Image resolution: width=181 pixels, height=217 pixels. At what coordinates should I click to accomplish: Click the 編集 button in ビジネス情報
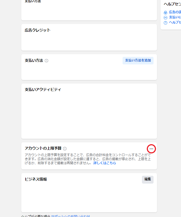coord(148,180)
